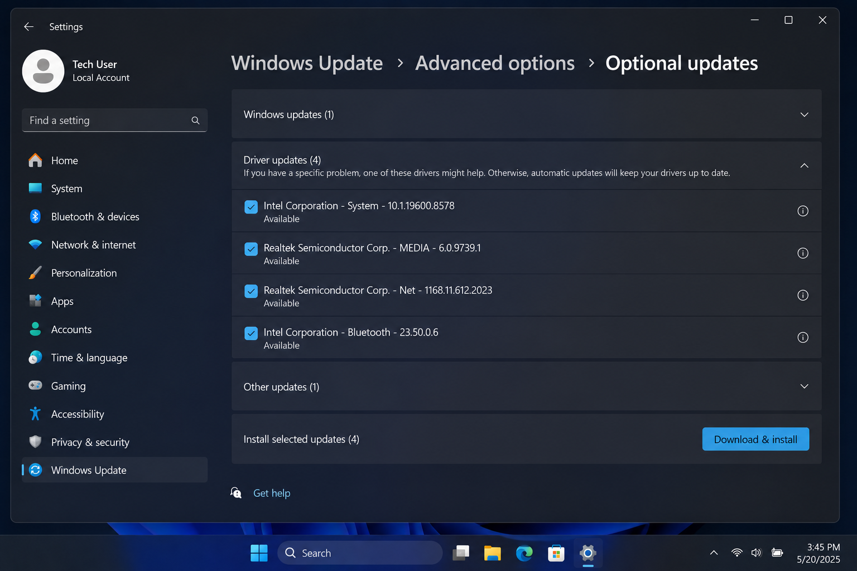Click the Windows Update sync icon
Viewport: 857px width, 571px height.
pos(35,470)
